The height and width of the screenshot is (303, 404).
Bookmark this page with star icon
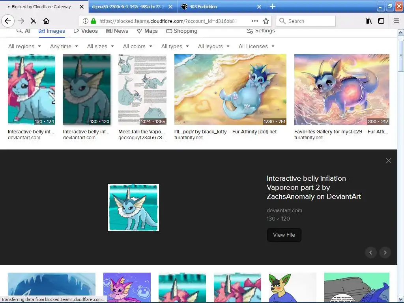266,21
